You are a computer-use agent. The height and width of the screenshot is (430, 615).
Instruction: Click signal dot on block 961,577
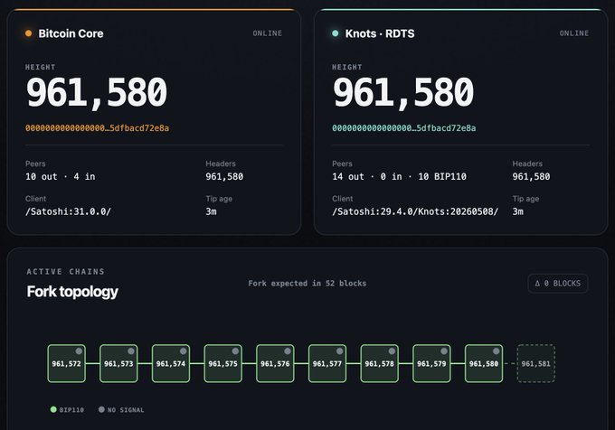[340, 351]
